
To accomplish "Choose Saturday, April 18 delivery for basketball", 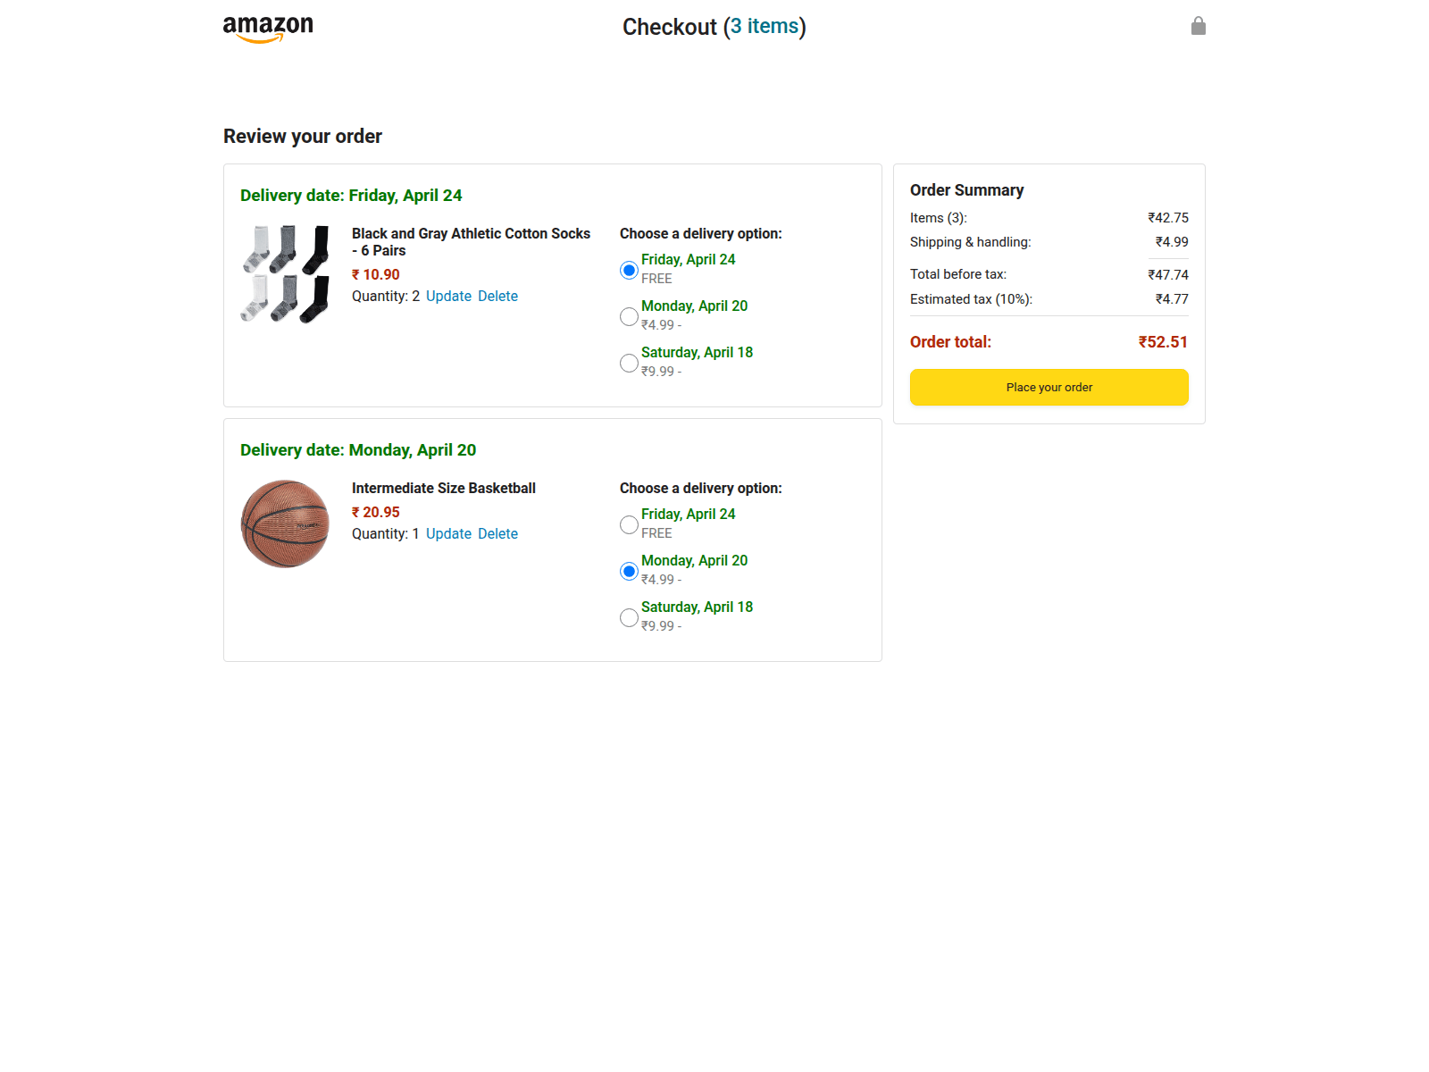I will [x=629, y=617].
